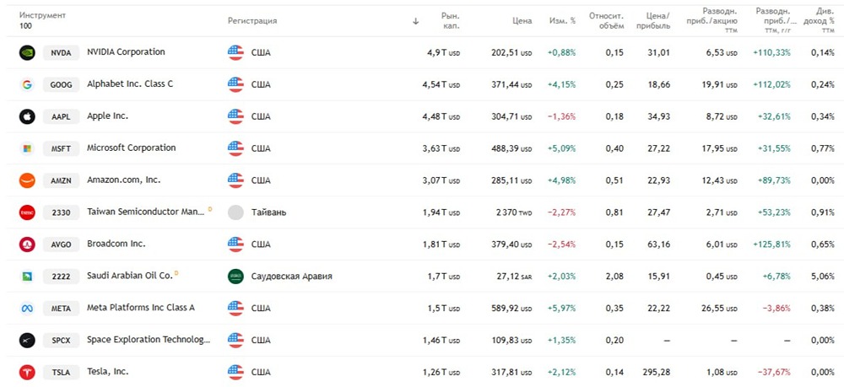Screen dimensions: 844x387
Task: Sort by the Рын. кап. column header
Action: point(451,21)
